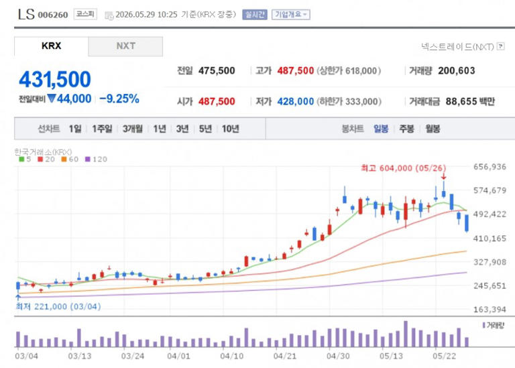The width and height of the screenshot is (515, 368).
Task: Open the 넥스트레이드(NXT) help icon
Action: point(500,46)
